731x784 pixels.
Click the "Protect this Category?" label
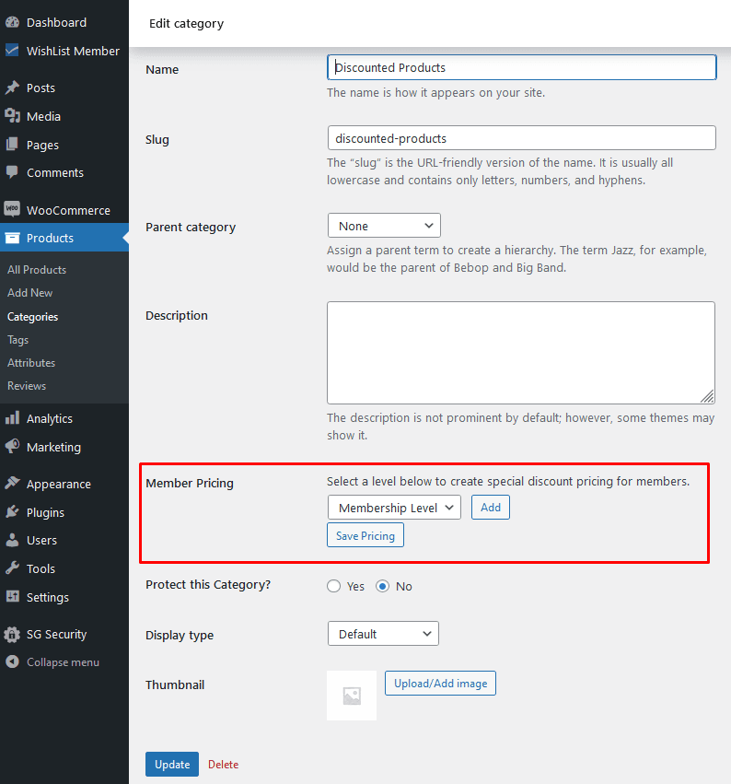[x=208, y=584]
